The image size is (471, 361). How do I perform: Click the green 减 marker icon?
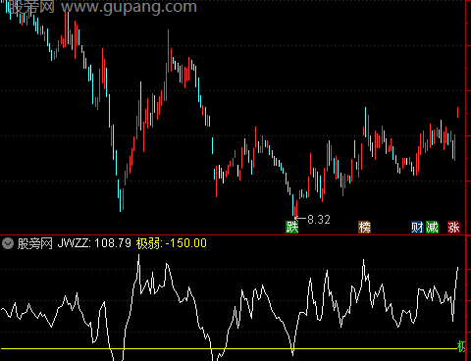(x=432, y=227)
